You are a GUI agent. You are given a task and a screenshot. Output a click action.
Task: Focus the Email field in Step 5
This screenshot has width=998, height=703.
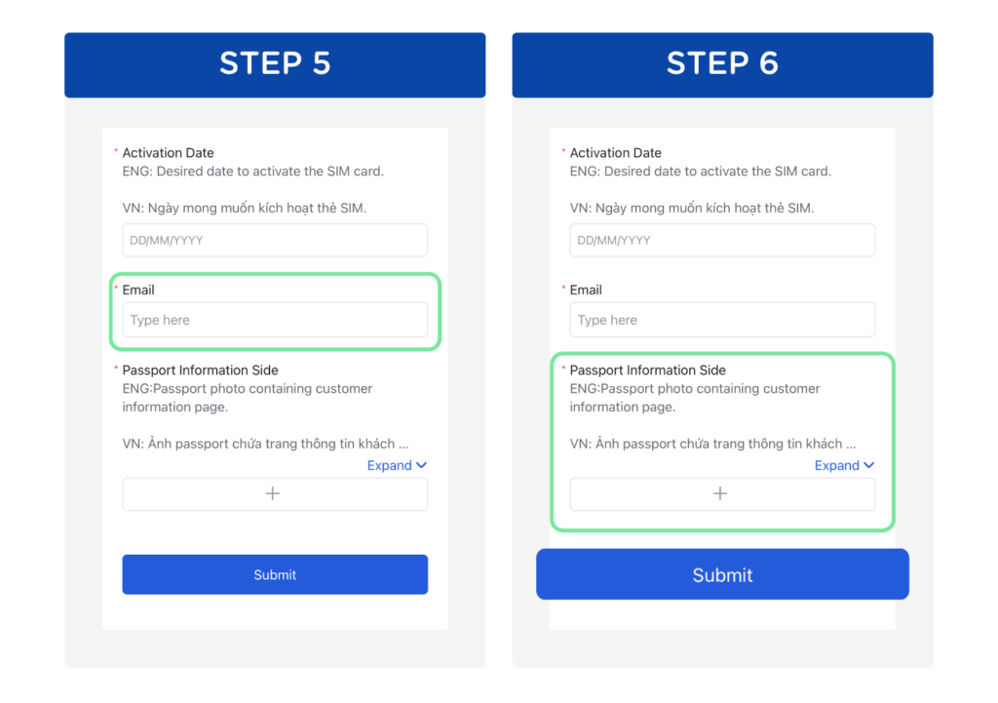[x=275, y=320]
